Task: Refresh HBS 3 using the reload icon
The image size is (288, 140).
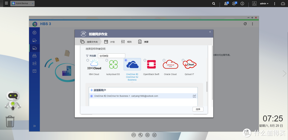Action: 245,24
